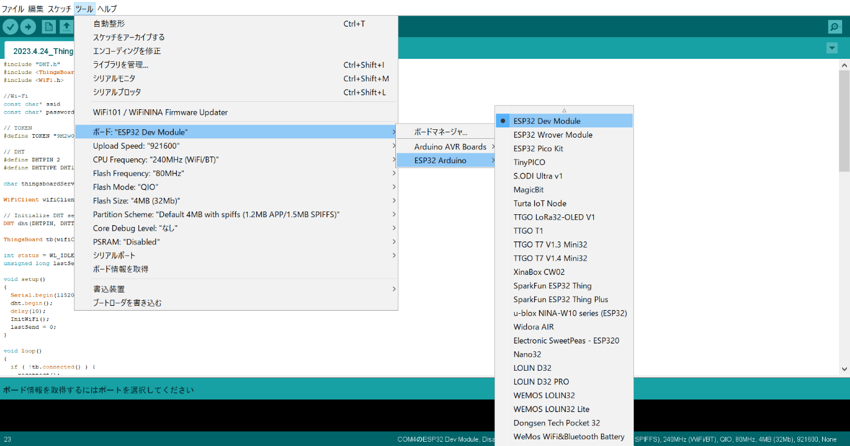Click ブートローダを書き込む menu entry

pos(236,302)
